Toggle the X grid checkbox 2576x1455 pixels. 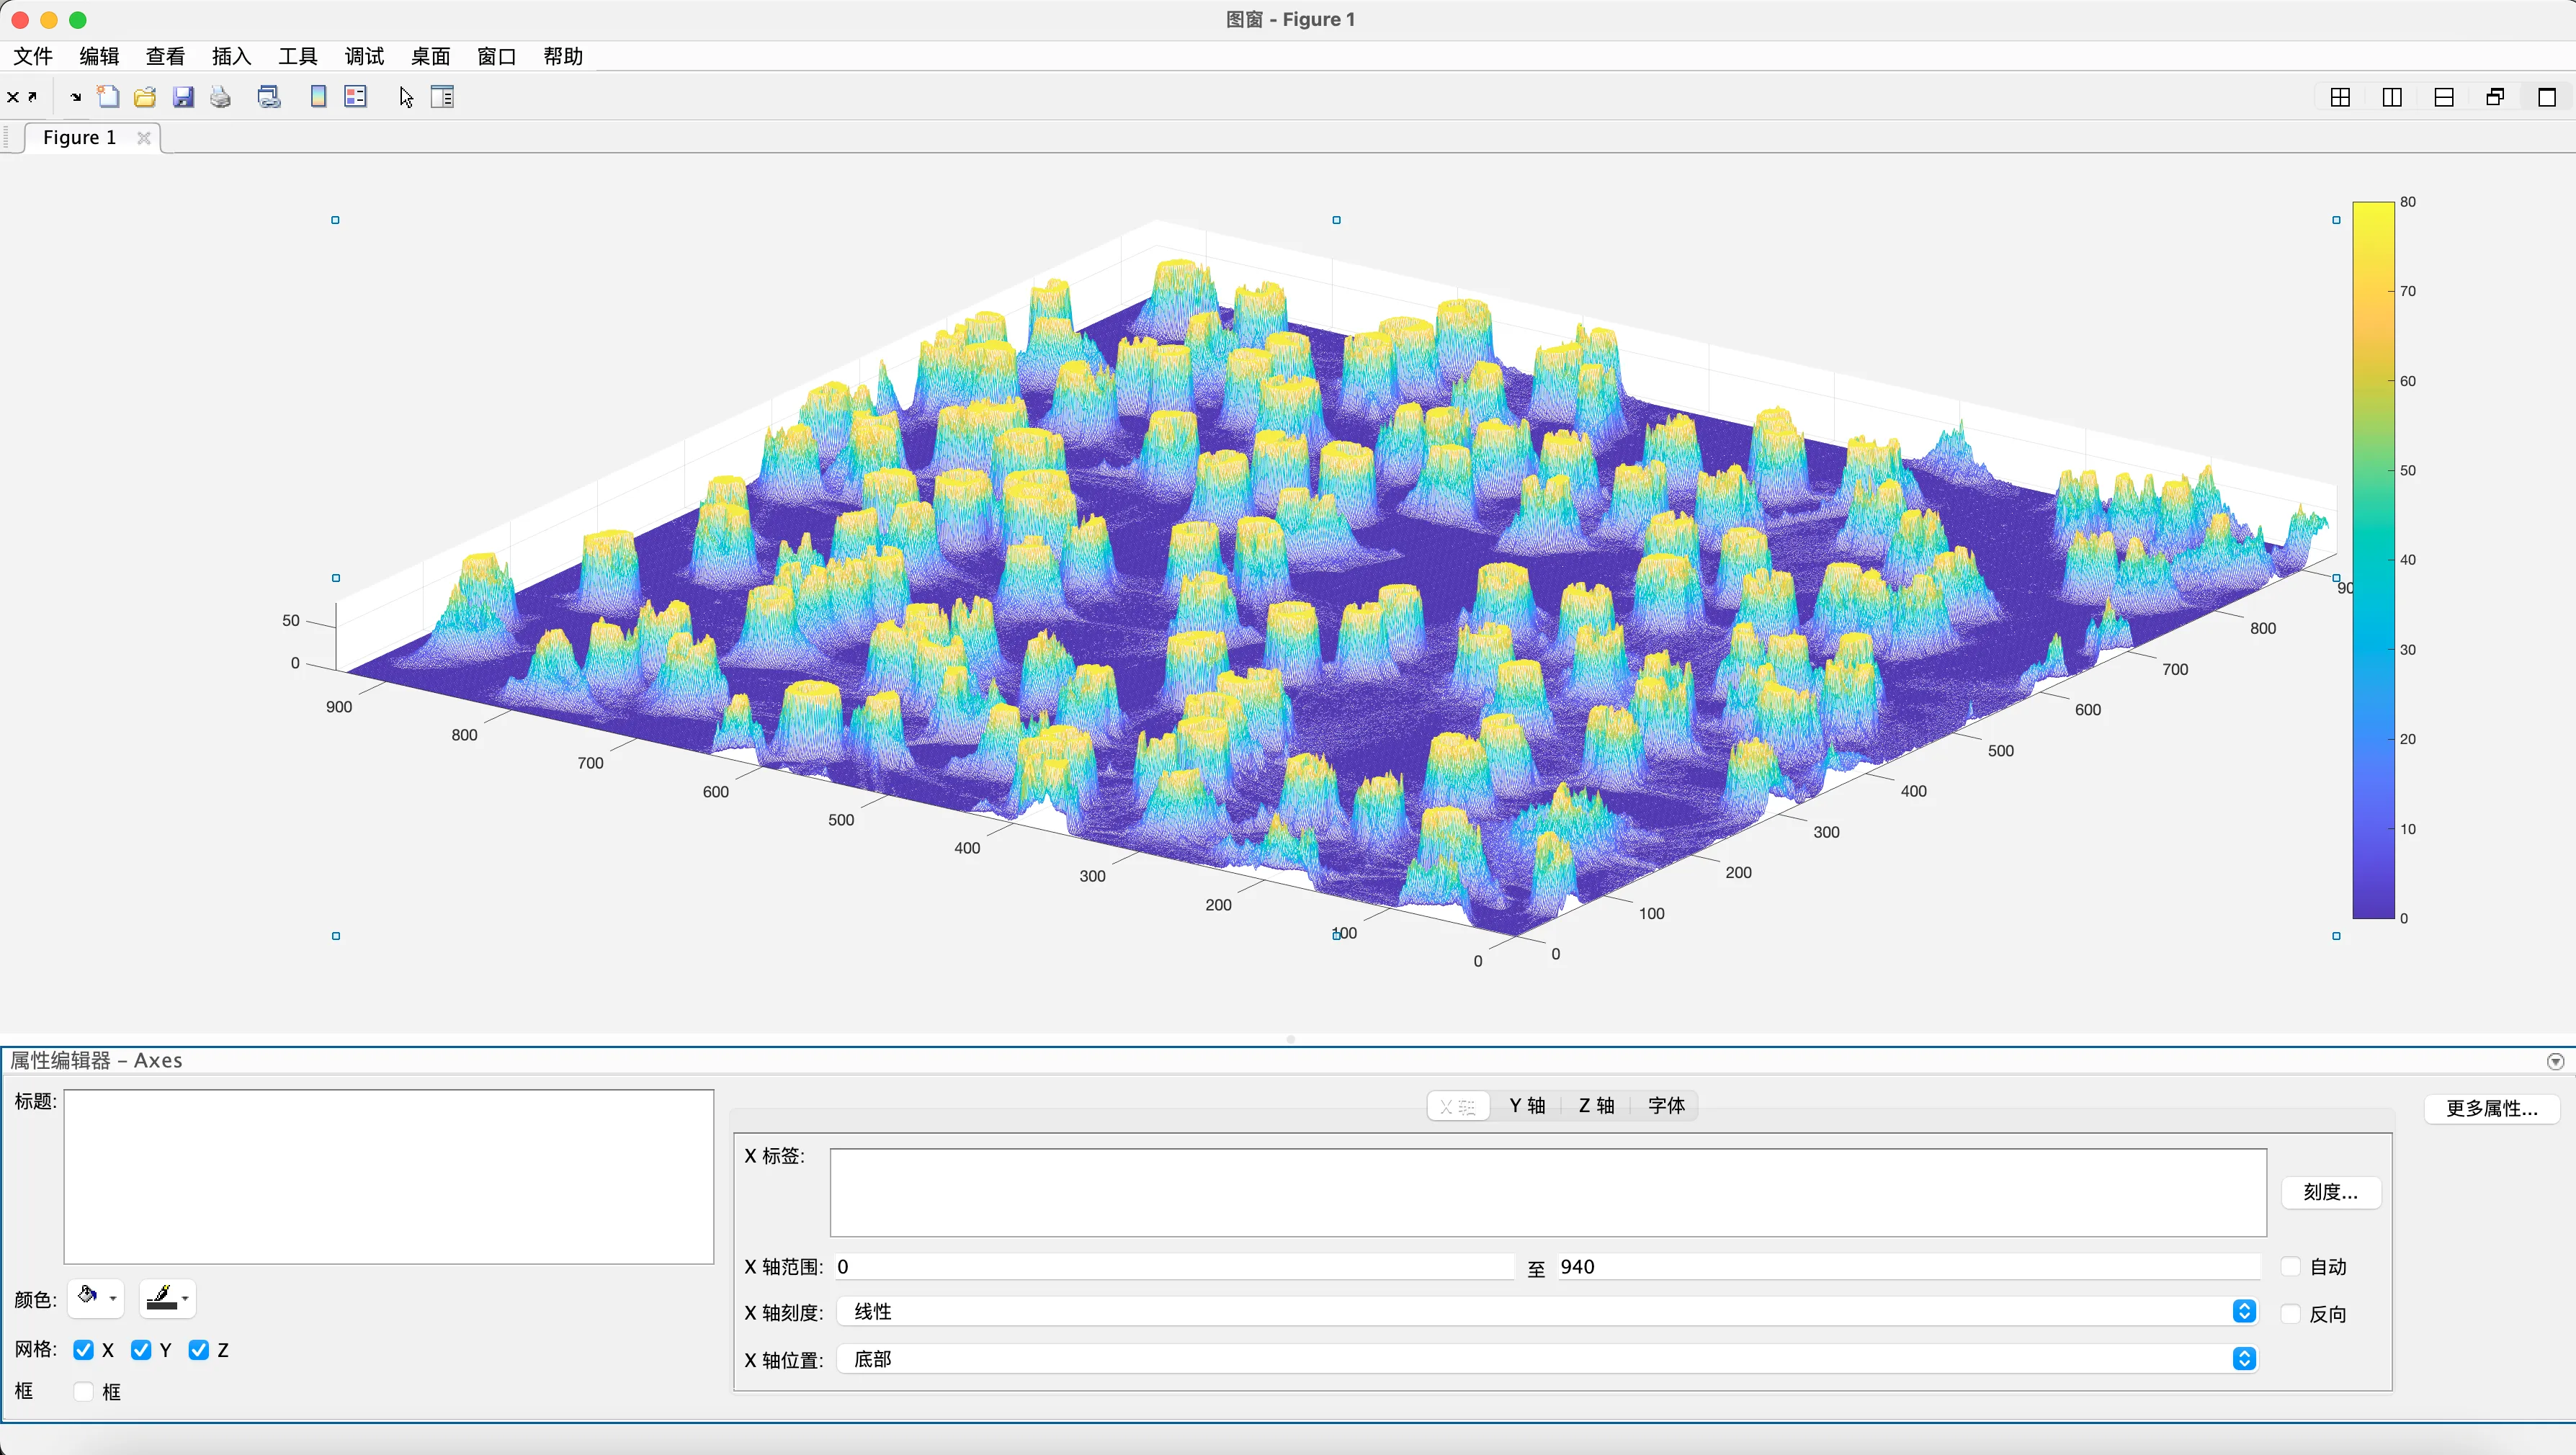pos(84,1350)
